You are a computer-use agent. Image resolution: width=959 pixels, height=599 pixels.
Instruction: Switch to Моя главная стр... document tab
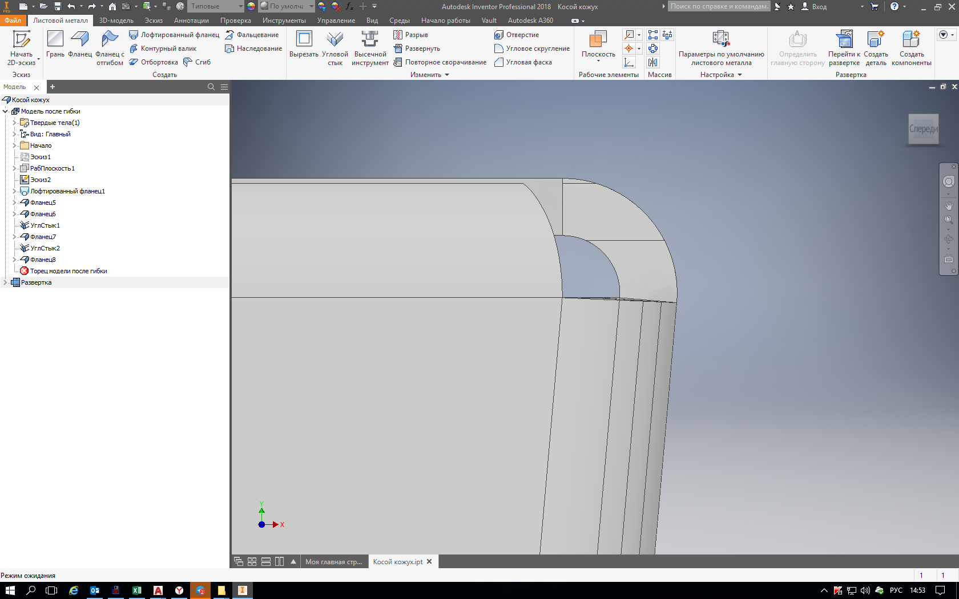pos(333,562)
